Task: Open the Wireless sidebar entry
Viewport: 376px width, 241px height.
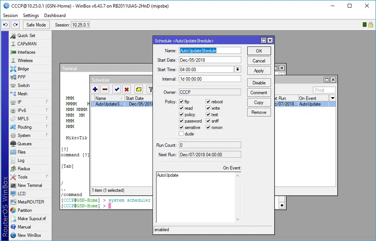Action: pyautogui.click(x=30, y=61)
